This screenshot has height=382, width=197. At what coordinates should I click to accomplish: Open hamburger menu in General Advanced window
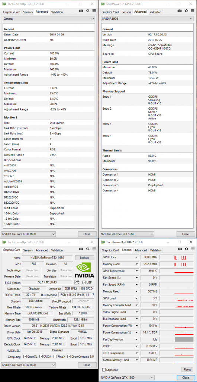point(94,11)
